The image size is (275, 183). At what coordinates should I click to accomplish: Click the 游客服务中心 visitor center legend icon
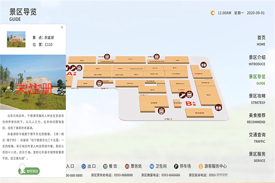pos(200,166)
